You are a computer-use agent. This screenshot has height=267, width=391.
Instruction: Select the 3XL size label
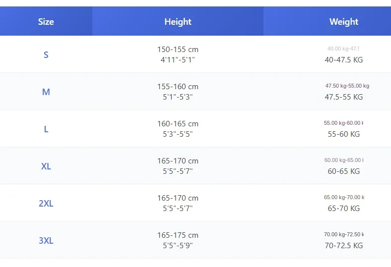click(x=46, y=240)
